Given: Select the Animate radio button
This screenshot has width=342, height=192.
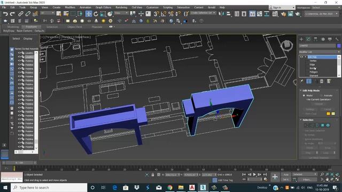Looking at the screenshot, I should tap(321, 95).
